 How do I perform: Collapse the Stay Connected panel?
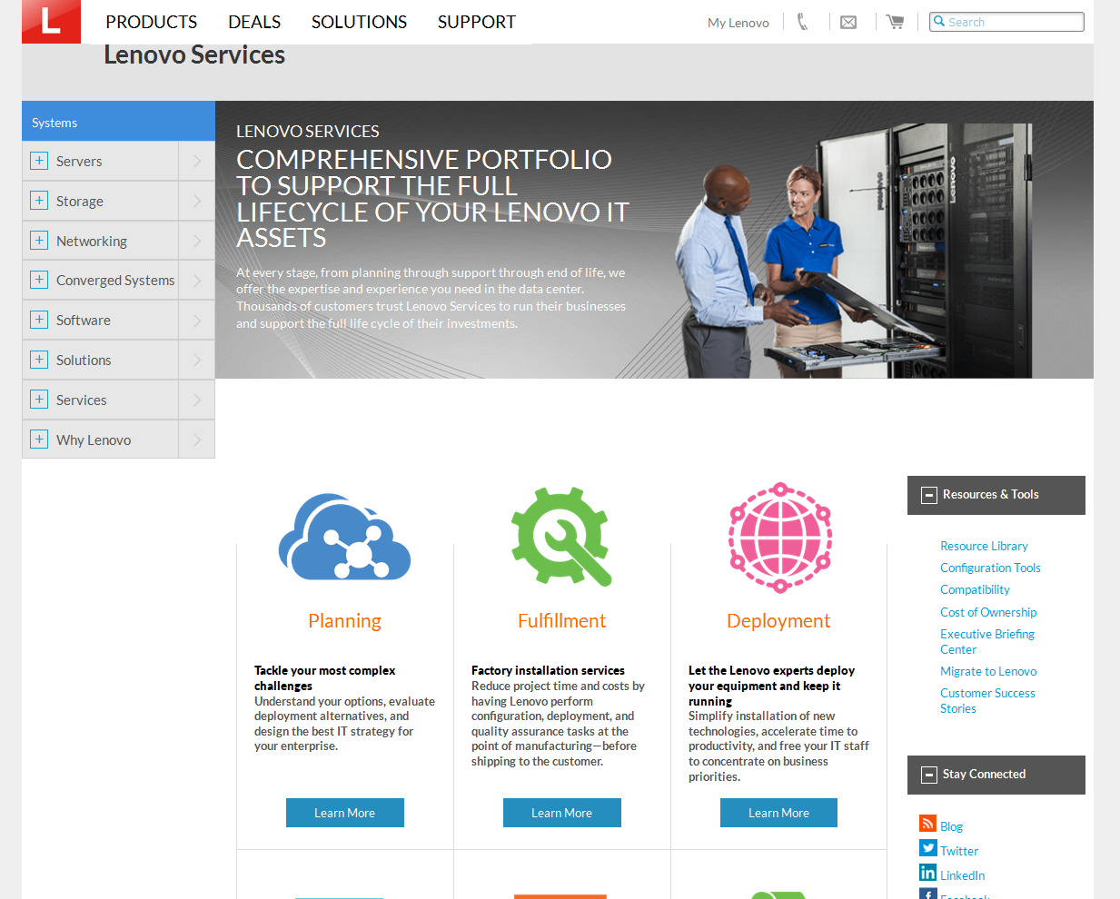[x=928, y=775]
